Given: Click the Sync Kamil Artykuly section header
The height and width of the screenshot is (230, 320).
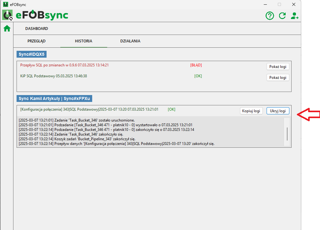Looking at the screenshot, I should (54, 98).
